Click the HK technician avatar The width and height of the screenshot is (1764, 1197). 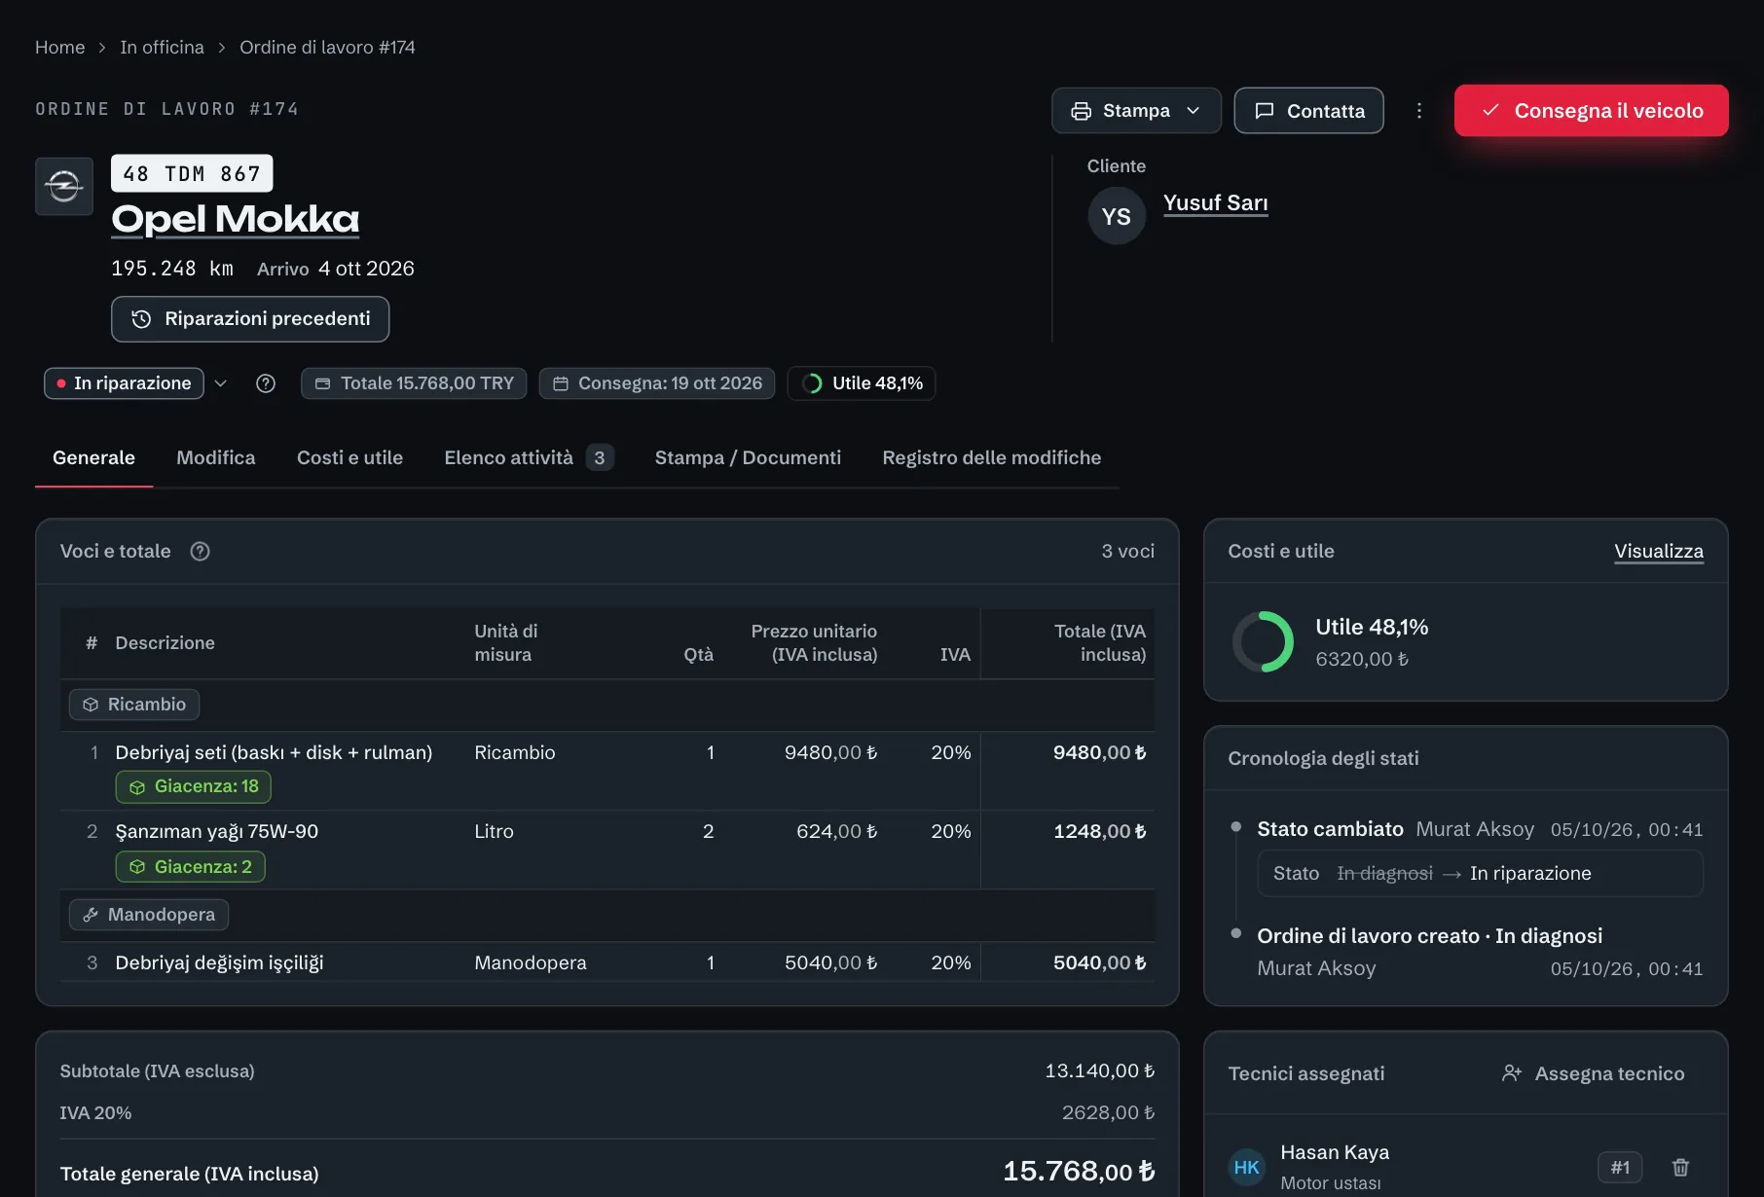click(x=1247, y=1167)
